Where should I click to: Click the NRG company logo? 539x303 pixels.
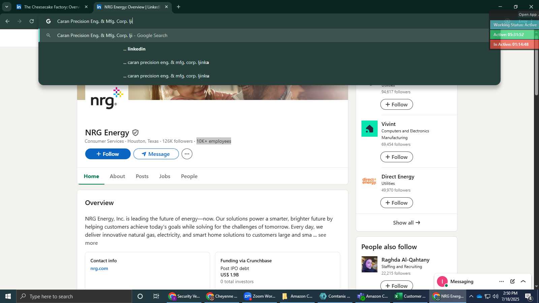106,99
